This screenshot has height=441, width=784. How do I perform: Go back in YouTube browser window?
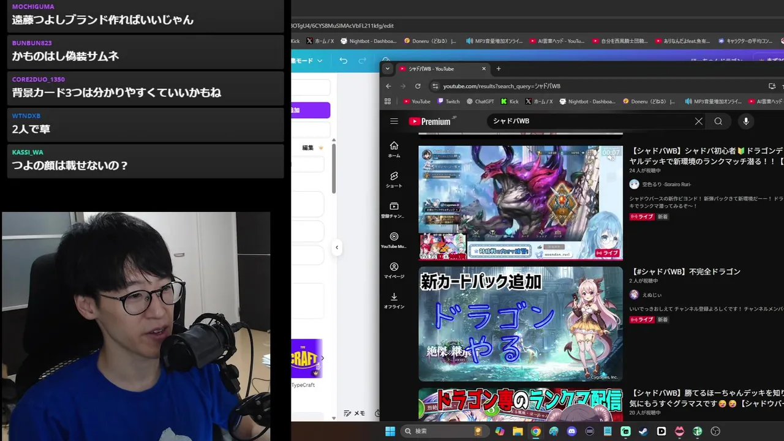pos(388,86)
